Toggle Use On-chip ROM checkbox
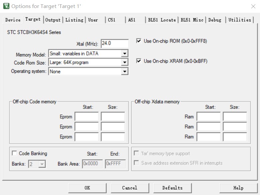The width and height of the screenshot is (260, 195). (139, 41)
